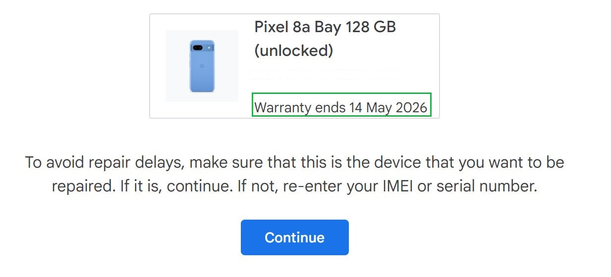Select the "(unlocked)" label text
Image resolution: width=611 pixels, height=277 pixels.
293,50
